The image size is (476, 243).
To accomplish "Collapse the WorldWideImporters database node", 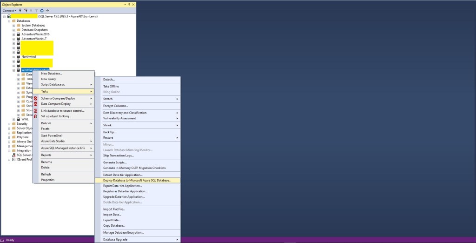I will (13, 70).
